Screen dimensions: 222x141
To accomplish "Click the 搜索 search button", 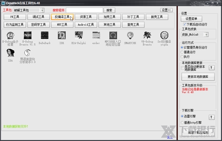I will [109, 10].
